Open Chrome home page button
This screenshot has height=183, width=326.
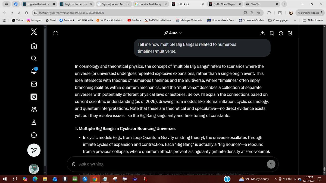pos(26,13)
